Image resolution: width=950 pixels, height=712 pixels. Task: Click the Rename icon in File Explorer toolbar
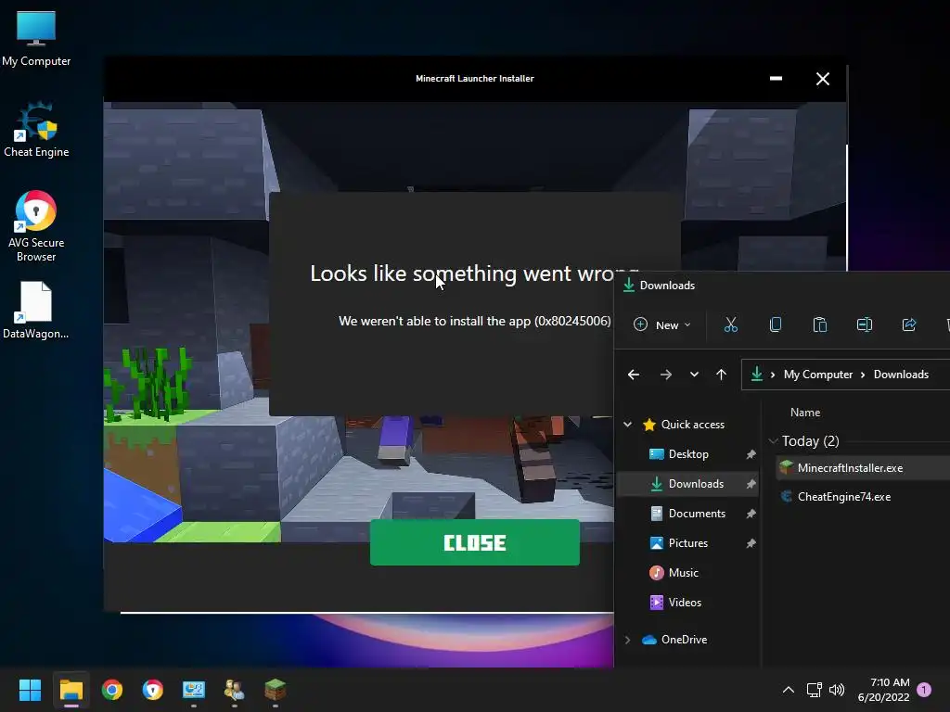865,325
